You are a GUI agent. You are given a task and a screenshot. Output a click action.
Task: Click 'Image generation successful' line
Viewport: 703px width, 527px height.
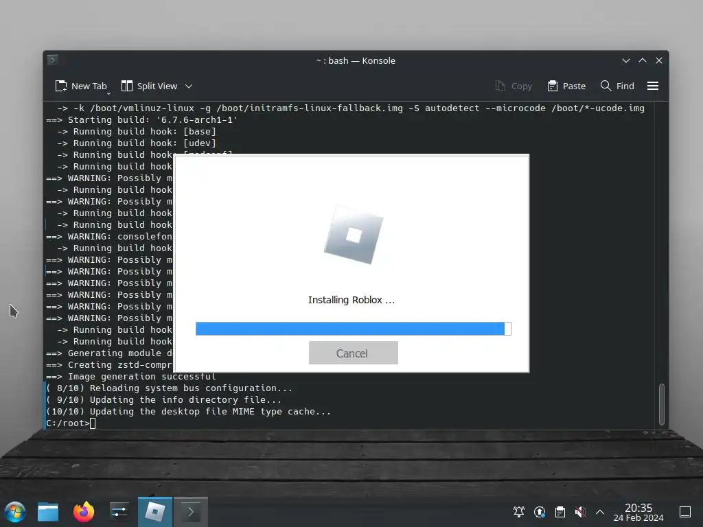tap(131, 377)
